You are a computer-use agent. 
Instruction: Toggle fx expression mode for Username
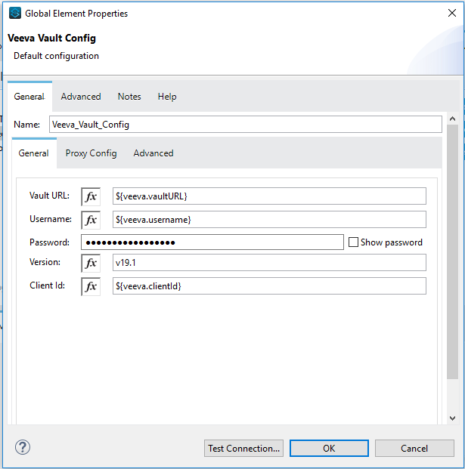click(x=91, y=220)
